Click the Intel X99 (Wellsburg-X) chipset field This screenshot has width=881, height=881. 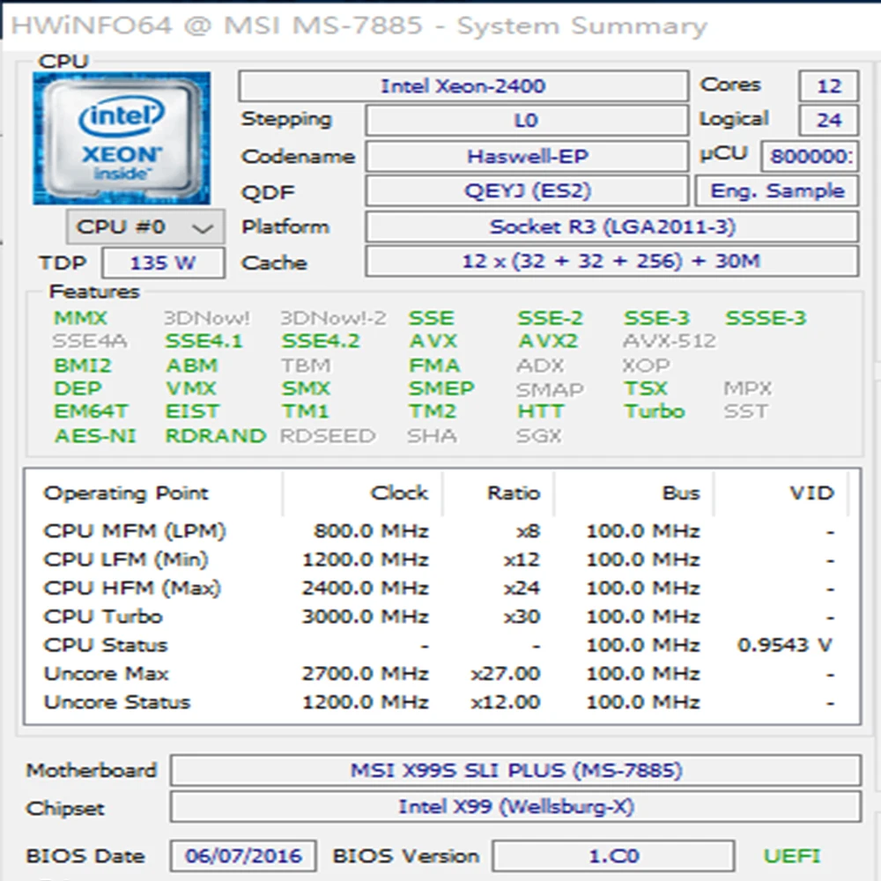pos(515,807)
